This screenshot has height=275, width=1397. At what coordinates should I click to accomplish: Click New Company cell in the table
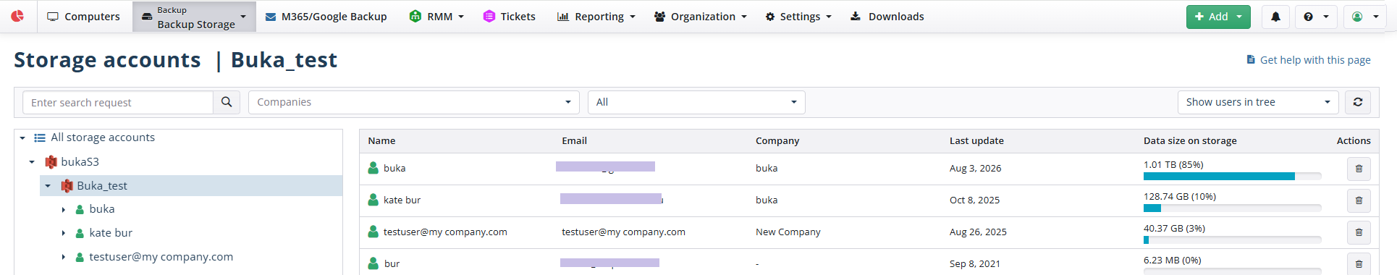point(788,232)
